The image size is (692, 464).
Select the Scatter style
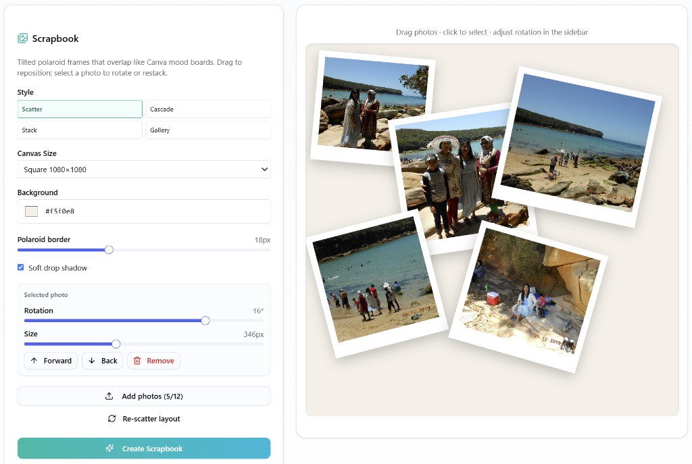pos(80,109)
